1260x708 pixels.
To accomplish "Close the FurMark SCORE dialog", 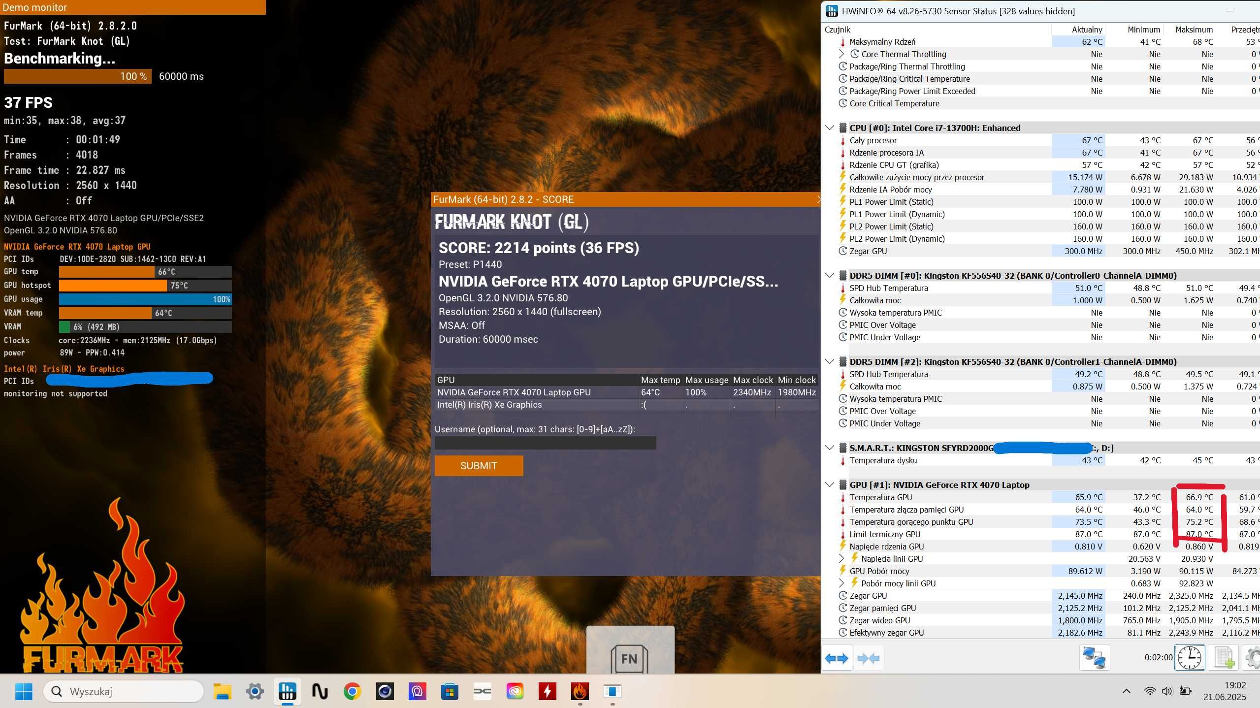I will tap(818, 199).
